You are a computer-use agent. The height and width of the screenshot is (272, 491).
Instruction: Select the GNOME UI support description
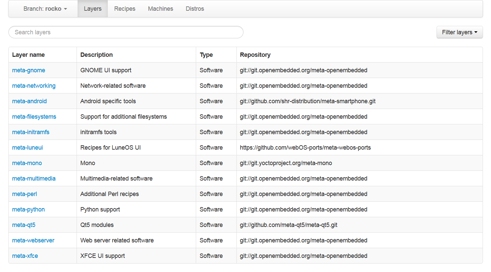click(106, 70)
